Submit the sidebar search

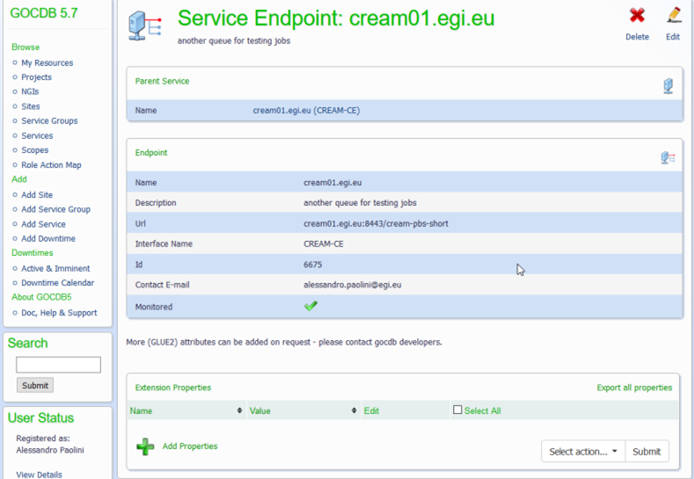35,385
